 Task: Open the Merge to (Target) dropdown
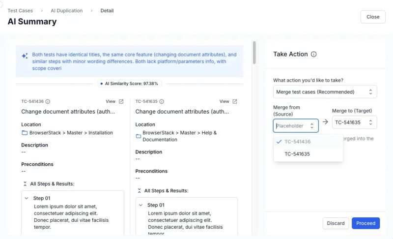[354, 122]
